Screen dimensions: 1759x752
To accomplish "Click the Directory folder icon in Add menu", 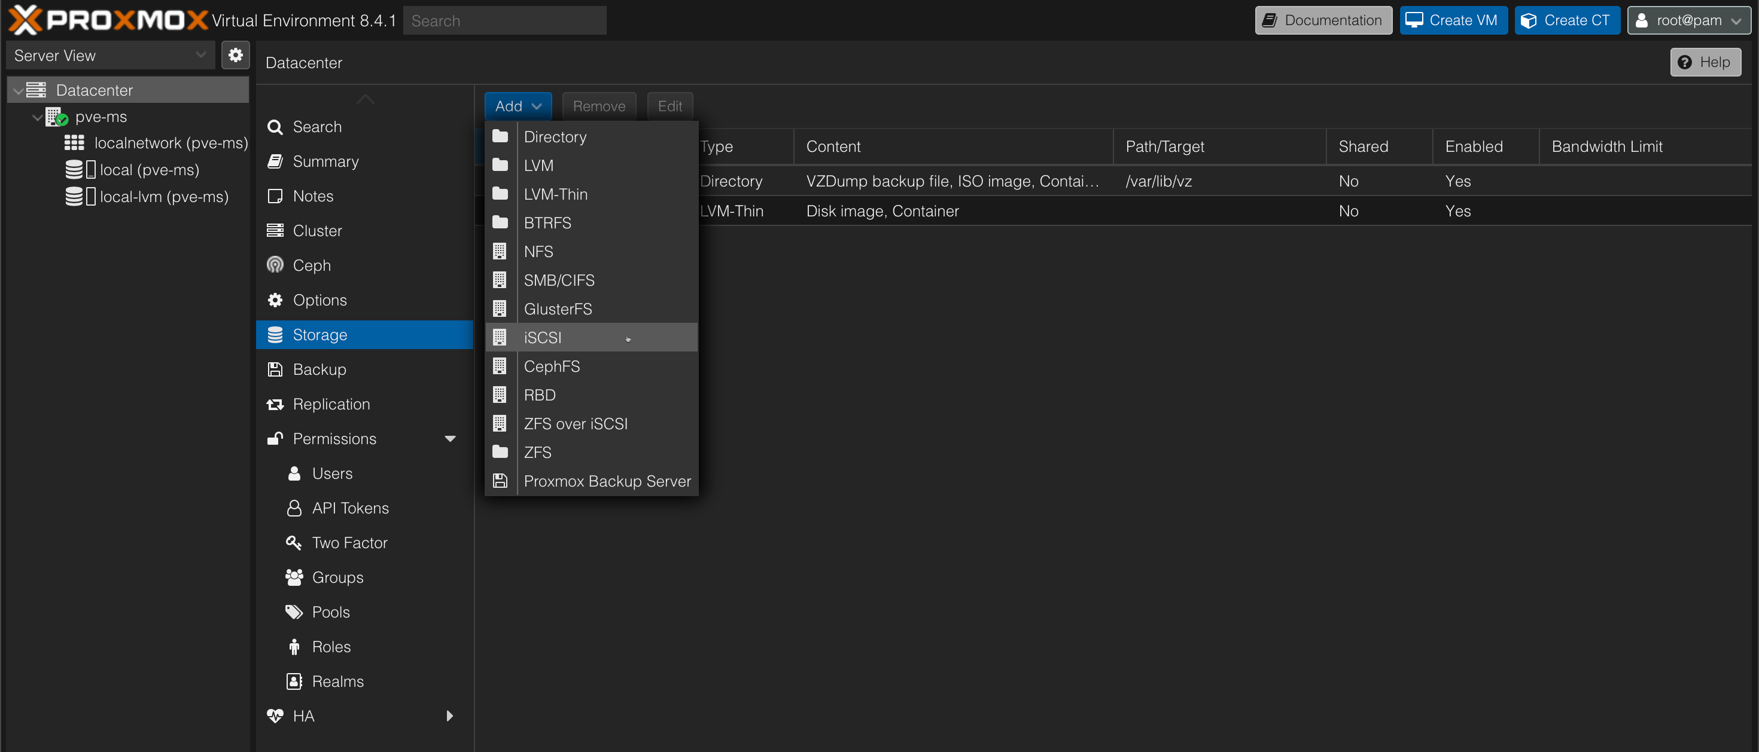I will [x=500, y=136].
